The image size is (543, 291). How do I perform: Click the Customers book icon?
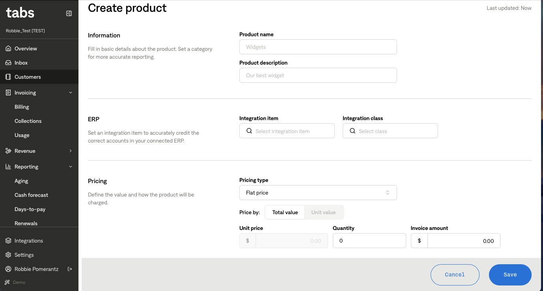pyautogui.click(x=8, y=77)
